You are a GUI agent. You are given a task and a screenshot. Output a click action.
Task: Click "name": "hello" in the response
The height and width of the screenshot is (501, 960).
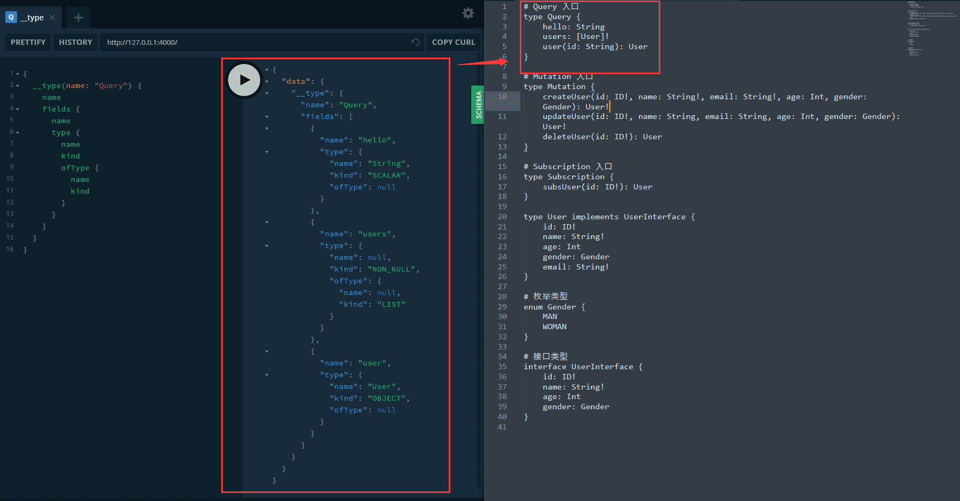357,140
